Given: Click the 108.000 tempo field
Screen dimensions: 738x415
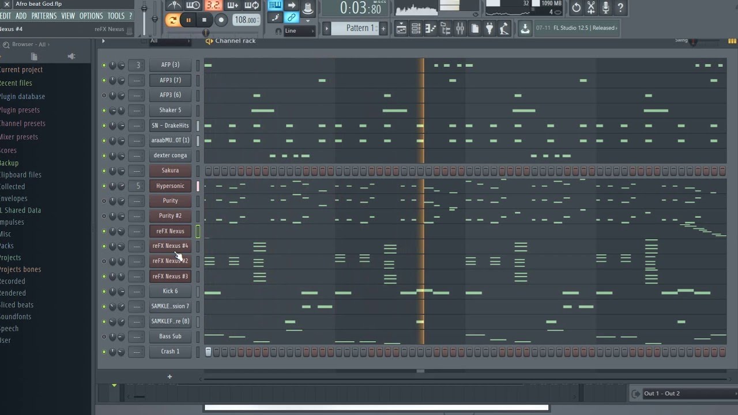Looking at the screenshot, I should click(246, 20).
